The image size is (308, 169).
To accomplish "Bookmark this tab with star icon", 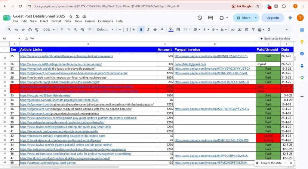I will (258, 6).
